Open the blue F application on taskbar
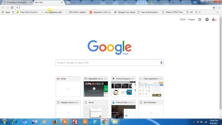Image resolution: width=222 pixels, height=125 pixels. click(95, 122)
